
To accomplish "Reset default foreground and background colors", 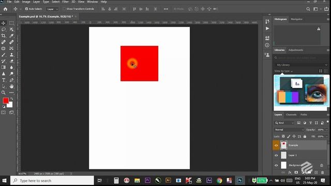I will point(4,106).
